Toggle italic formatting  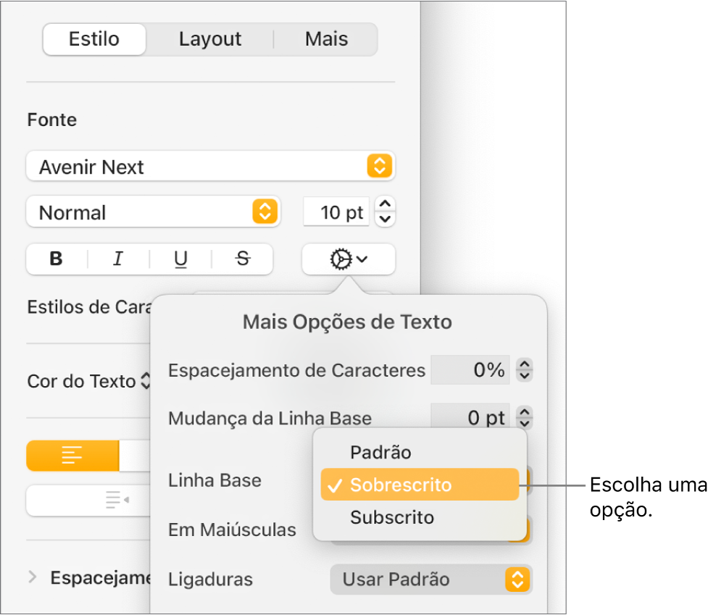(118, 259)
